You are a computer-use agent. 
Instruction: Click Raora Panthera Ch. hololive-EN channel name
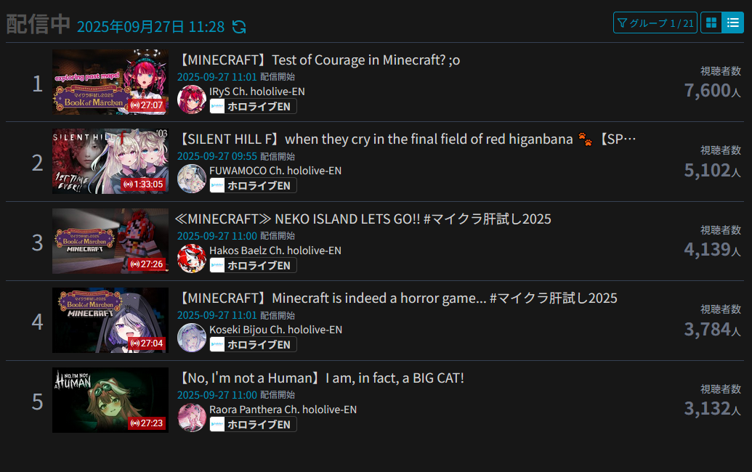pos(283,410)
